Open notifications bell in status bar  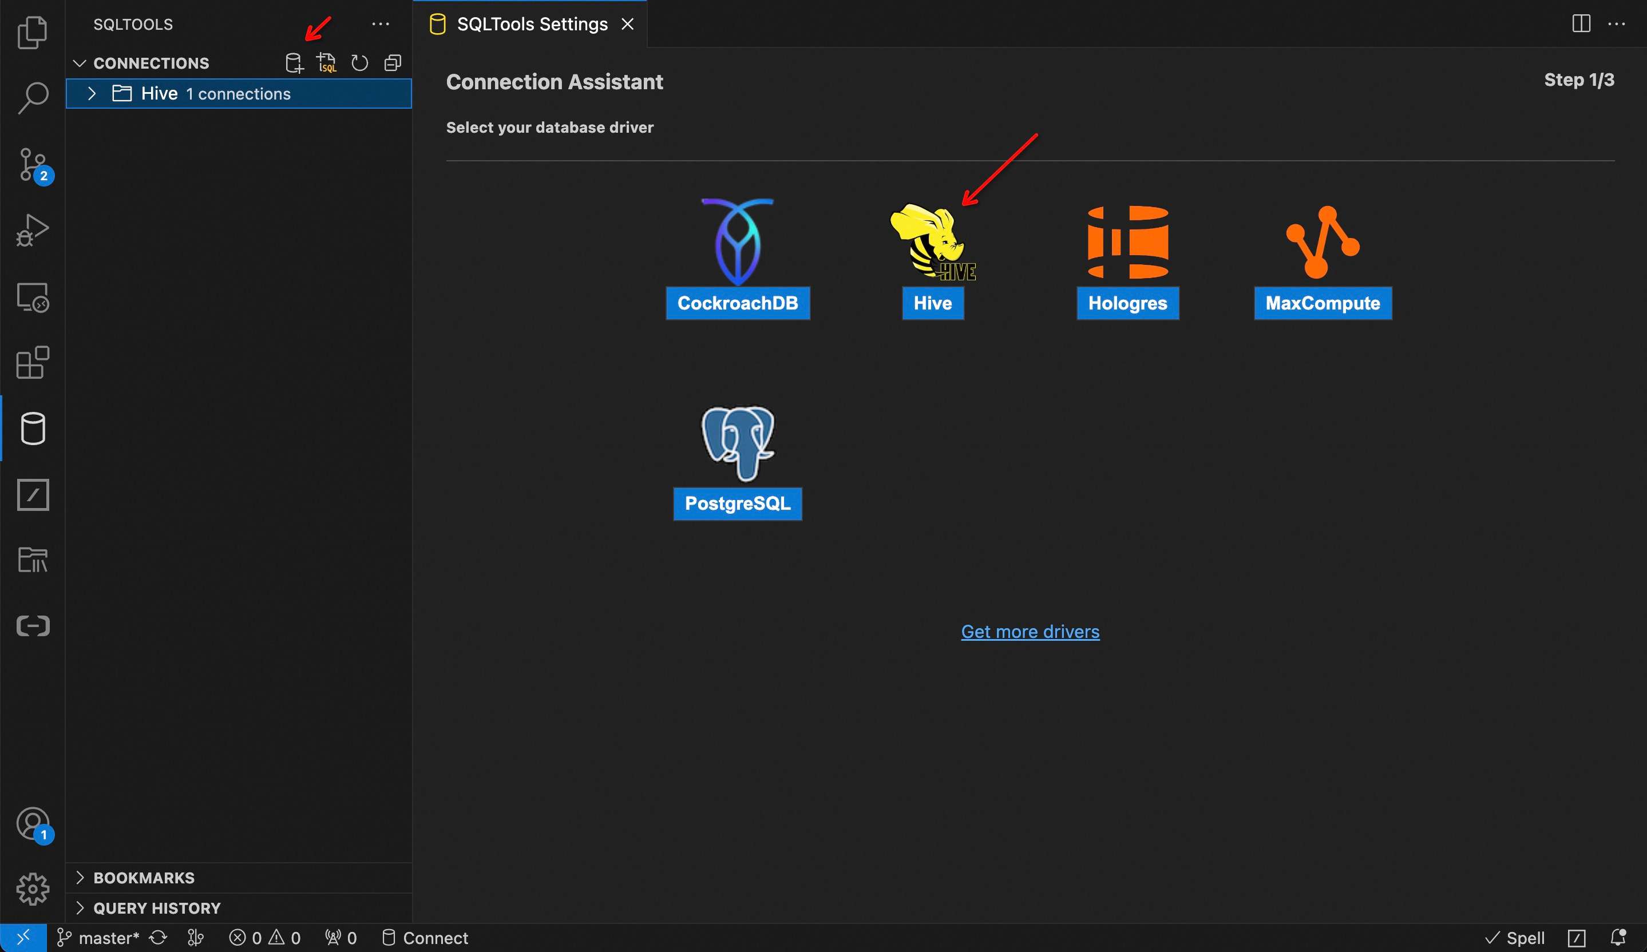point(1618,938)
